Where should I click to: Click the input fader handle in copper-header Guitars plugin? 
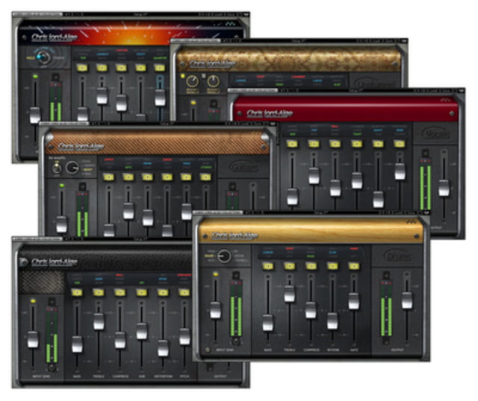click(x=61, y=224)
